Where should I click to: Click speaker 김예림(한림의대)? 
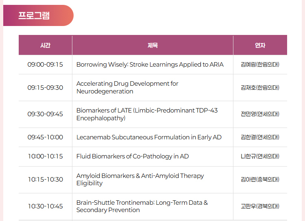(x=260, y=65)
